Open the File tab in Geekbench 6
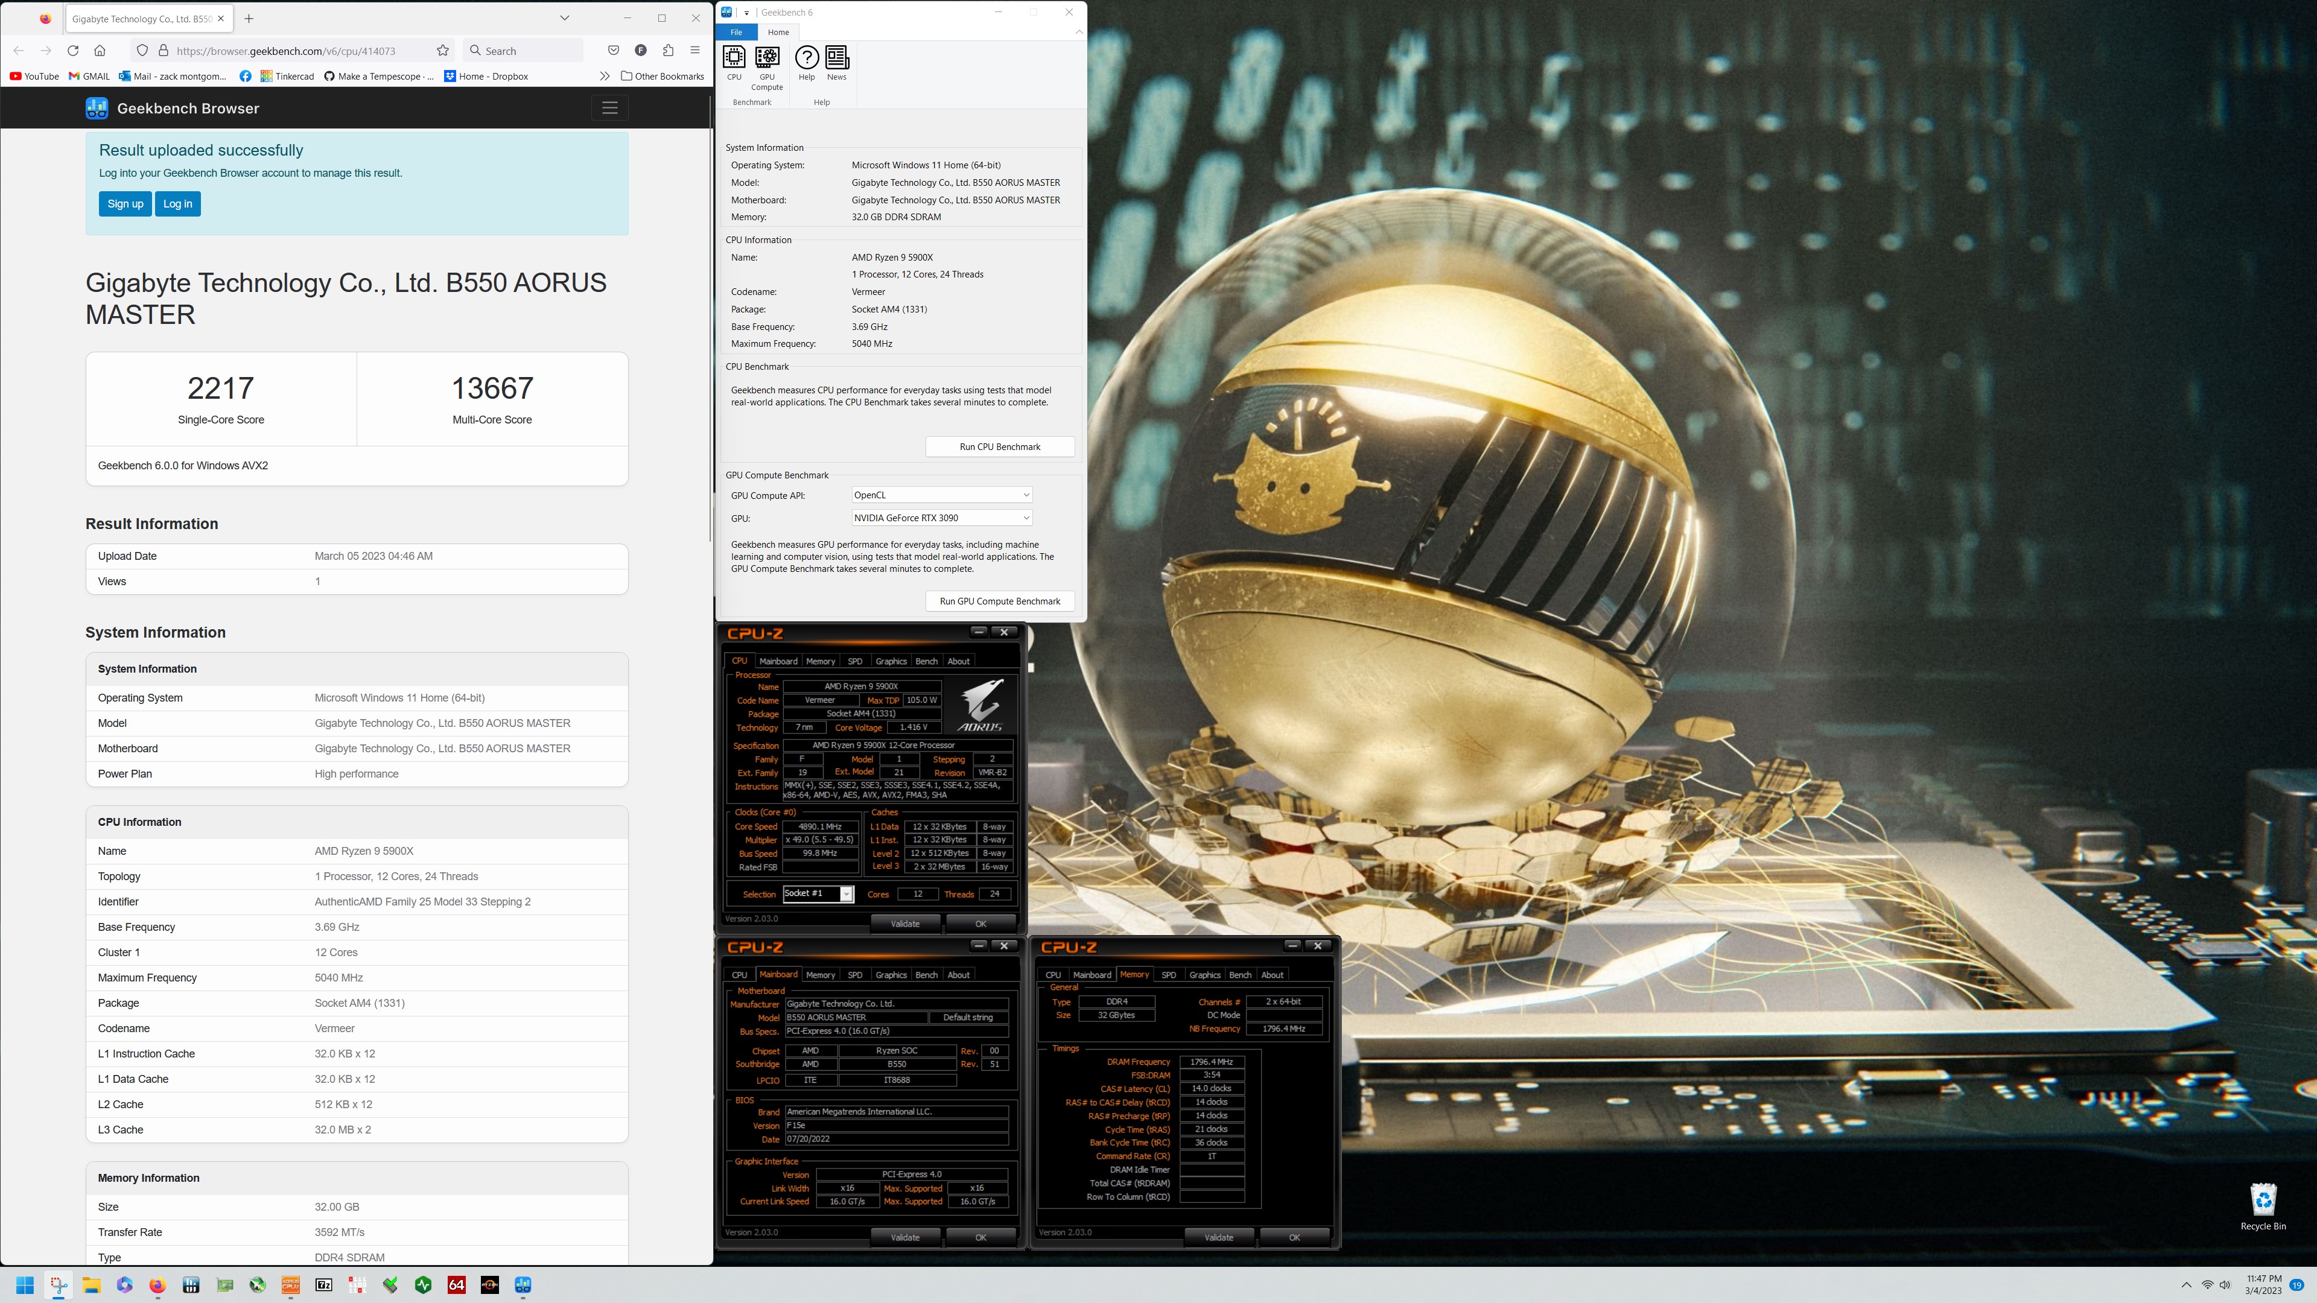 pos(736,33)
